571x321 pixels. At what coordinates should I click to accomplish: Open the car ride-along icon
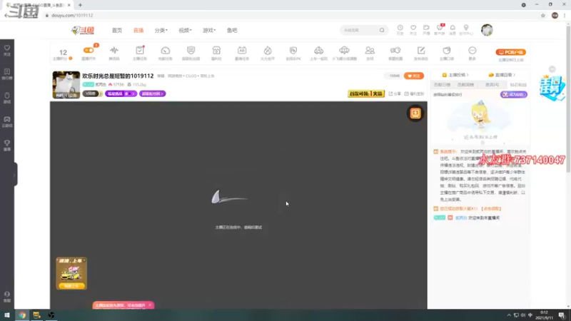[x=318, y=52]
